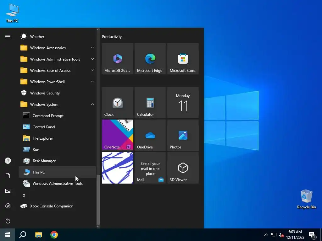This screenshot has width=322, height=241.
Task: Open Pictures from the Start sidebar
Action: click(x=8, y=191)
